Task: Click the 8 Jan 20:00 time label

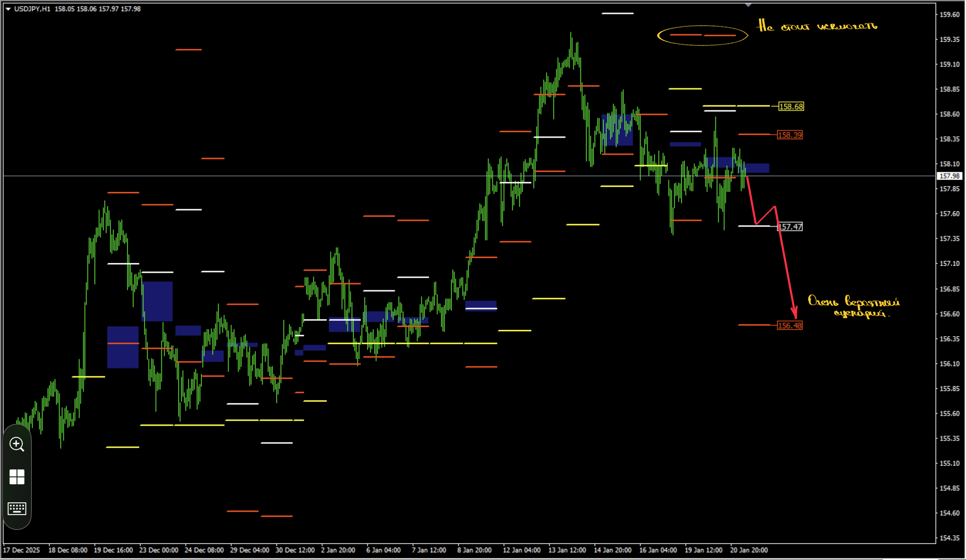Action: click(475, 550)
